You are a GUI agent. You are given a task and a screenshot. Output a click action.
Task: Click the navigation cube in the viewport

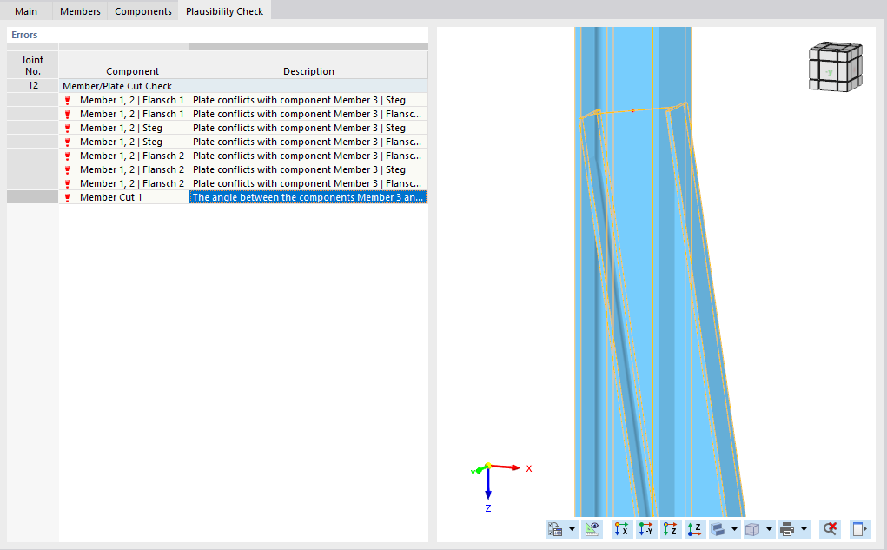click(833, 66)
